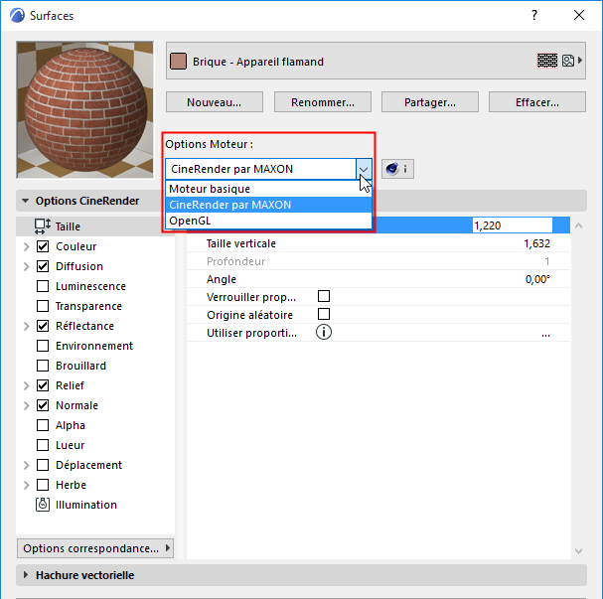Expand the Couleur channel tree arrow

tap(26, 246)
